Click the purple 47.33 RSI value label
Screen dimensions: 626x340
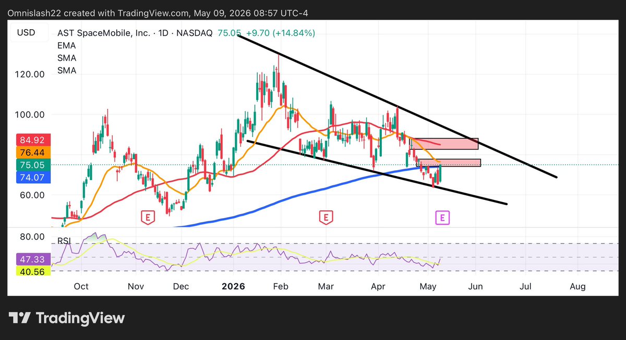click(34, 259)
